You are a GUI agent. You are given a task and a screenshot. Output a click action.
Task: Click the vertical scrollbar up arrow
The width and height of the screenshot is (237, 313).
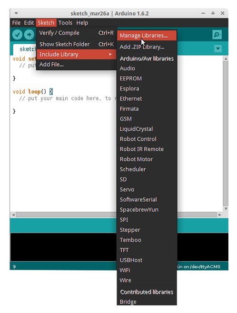click(x=226, y=59)
